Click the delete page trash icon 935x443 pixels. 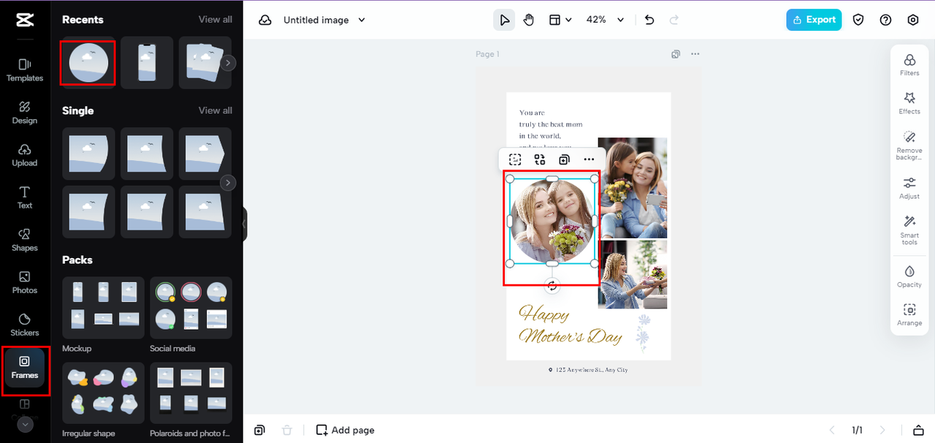point(287,430)
